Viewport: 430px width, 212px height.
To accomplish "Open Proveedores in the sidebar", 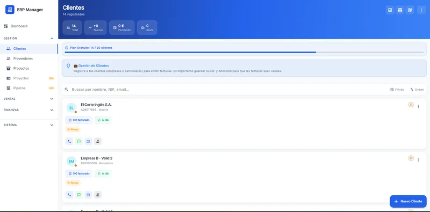I will [29, 59].
